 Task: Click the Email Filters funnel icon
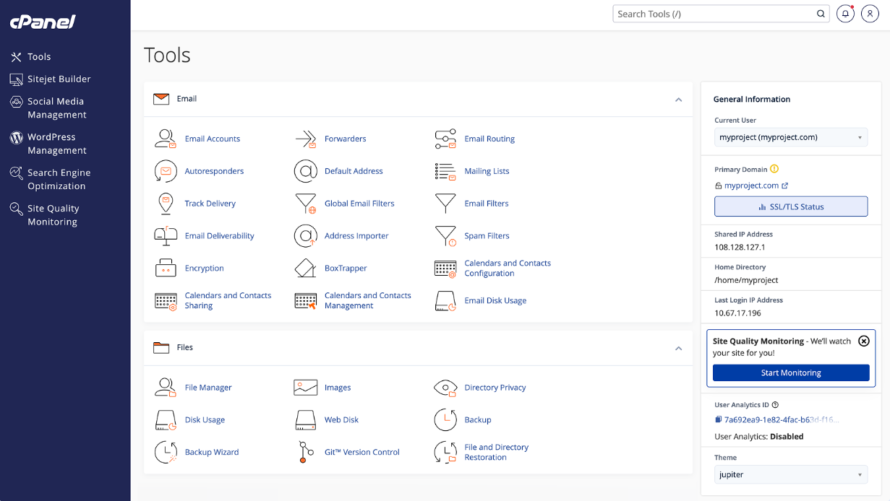coord(445,204)
